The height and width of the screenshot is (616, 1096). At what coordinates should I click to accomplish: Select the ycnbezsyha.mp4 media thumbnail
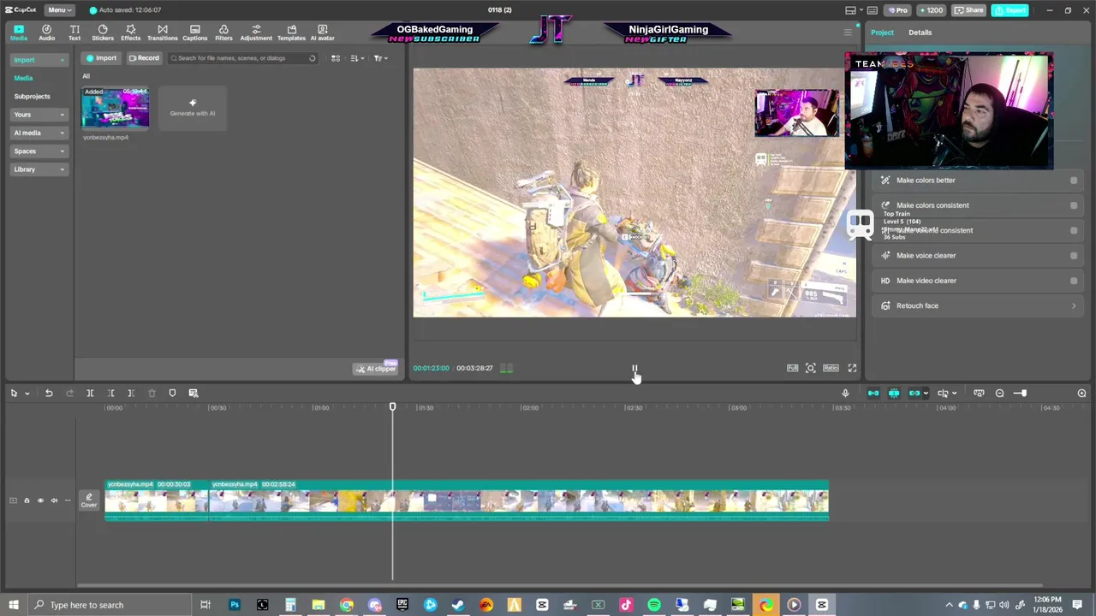[116, 108]
